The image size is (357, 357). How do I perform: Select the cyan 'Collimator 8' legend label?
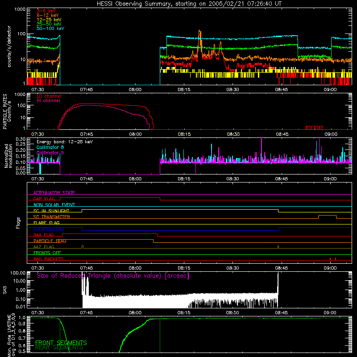point(50,147)
